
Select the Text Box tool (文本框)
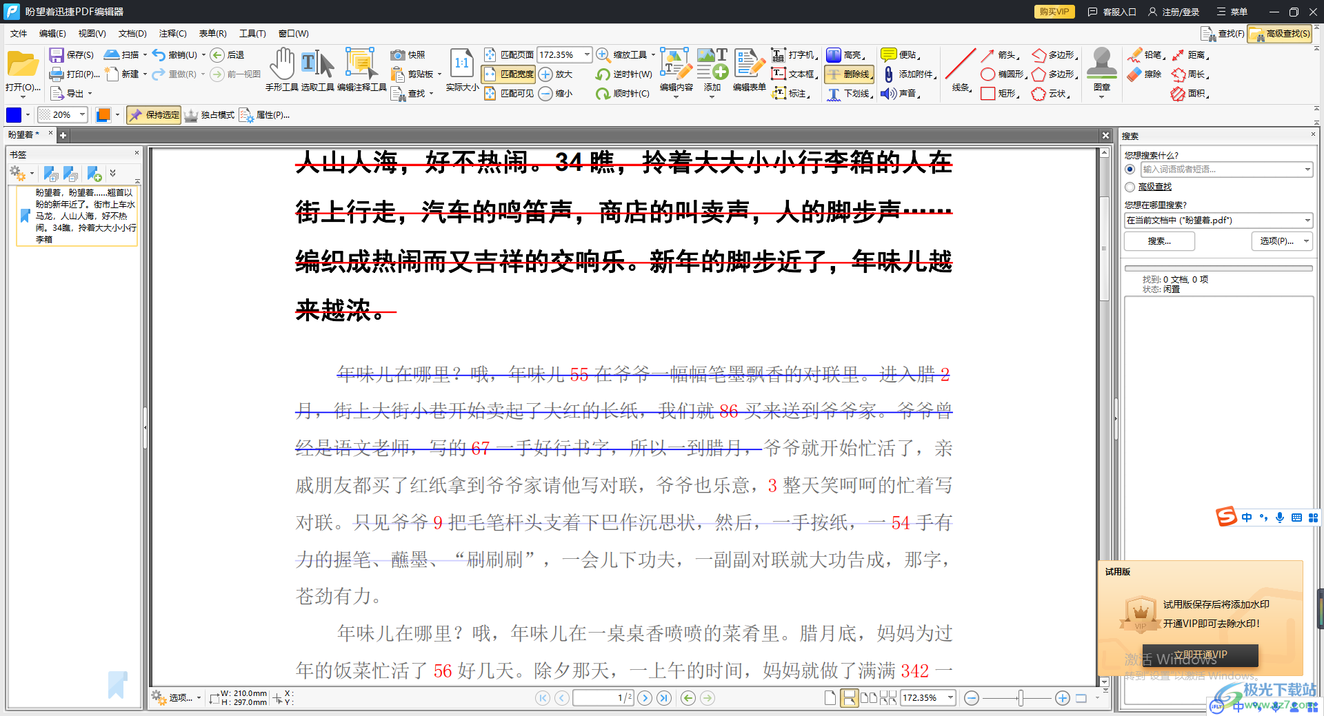794,74
